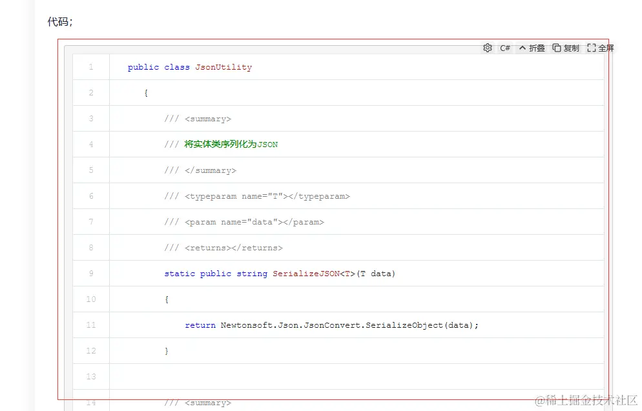Click 'public class' keywords on line 1
The width and height of the screenshot is (642, 411).
(158, 67)
